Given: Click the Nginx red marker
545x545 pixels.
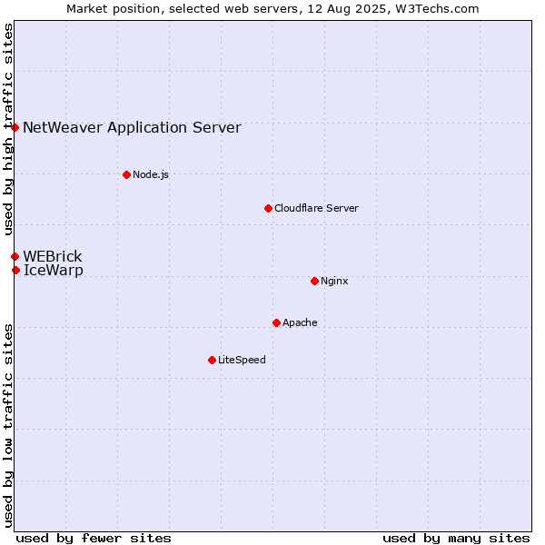Looking at the screenshot, I should (x=315, y=281).
